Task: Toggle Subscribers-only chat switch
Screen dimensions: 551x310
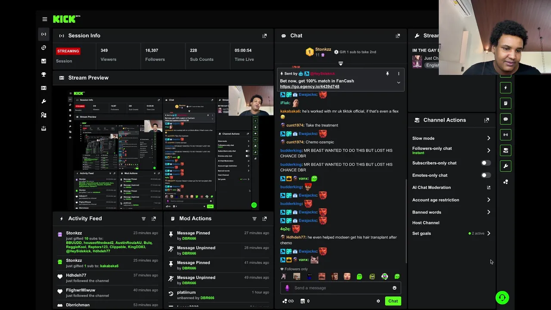Action: [x=486, y=163]
